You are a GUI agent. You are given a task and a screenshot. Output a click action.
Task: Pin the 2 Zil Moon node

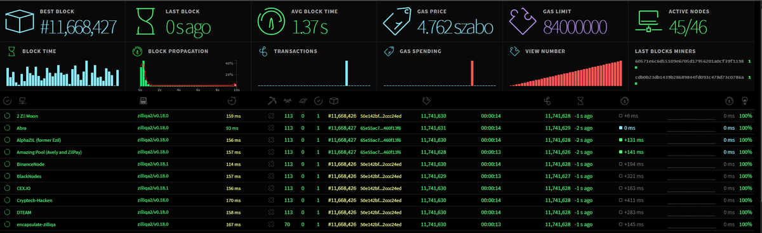[x=7, y=116]
